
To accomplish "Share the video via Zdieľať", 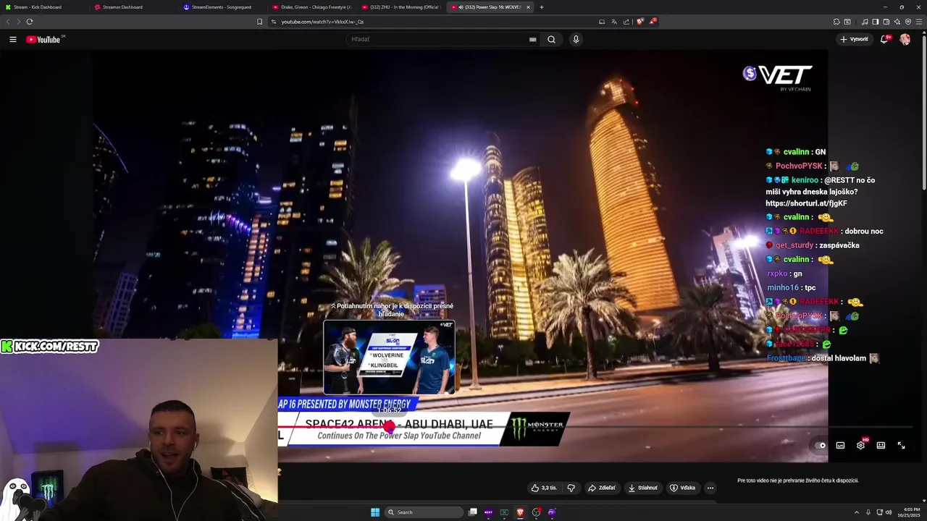I will pyautogui.click(x=602, y=488).
